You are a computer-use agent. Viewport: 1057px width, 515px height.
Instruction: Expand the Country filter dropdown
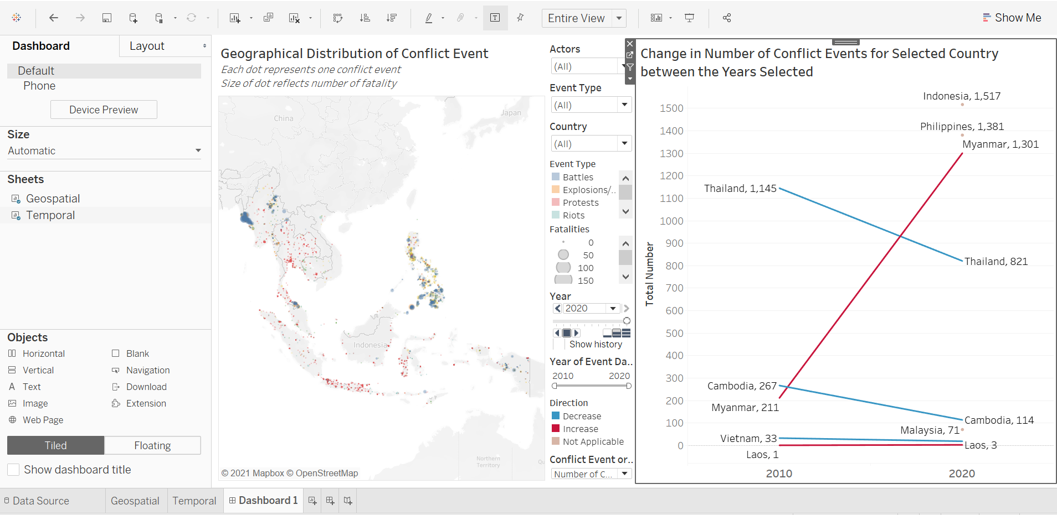click(624, 144)
